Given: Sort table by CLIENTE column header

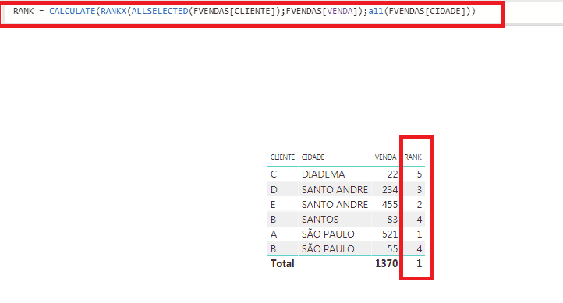Looking at the screenshot, I should pos(282,157).
